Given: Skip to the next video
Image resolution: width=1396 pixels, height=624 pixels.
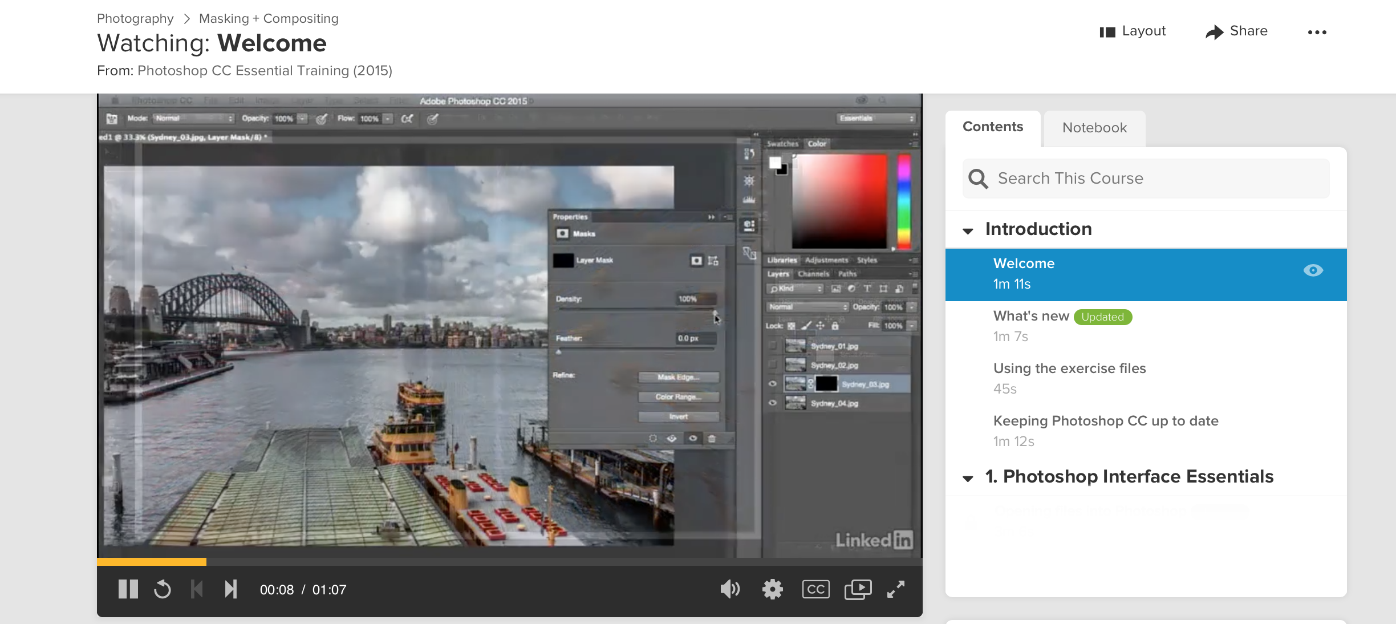Looking at the screenshot, I should [230, 589].
